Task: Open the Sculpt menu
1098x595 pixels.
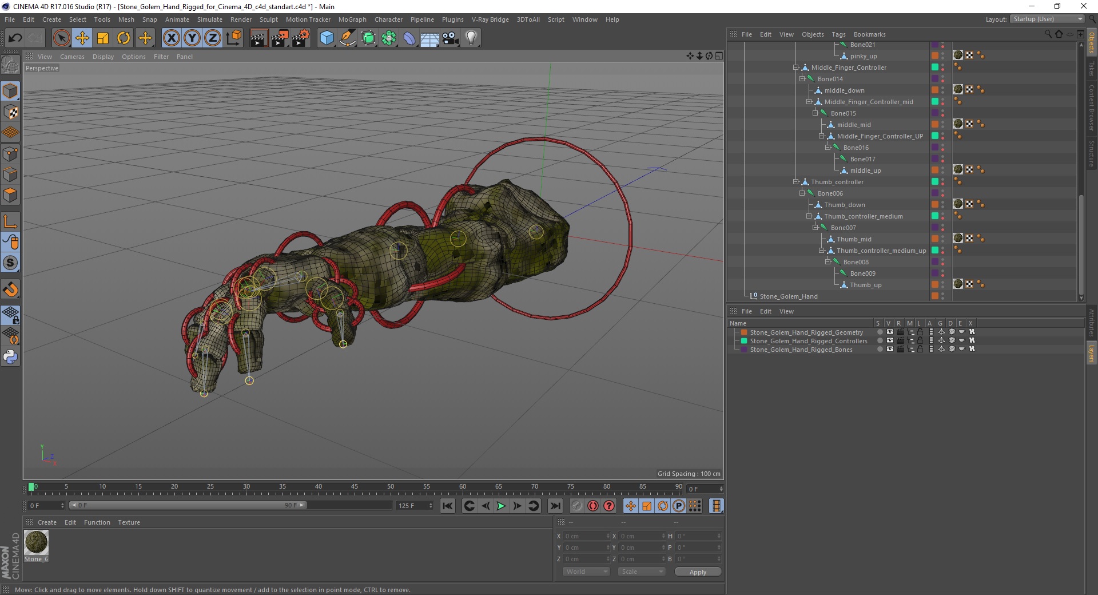Action: click(x=268, y=19)
